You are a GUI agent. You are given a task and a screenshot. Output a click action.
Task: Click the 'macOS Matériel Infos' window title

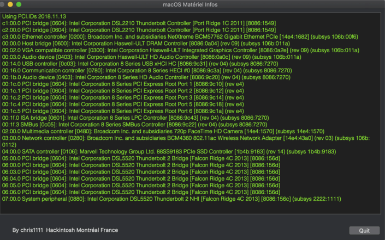(x=190, y=4)
